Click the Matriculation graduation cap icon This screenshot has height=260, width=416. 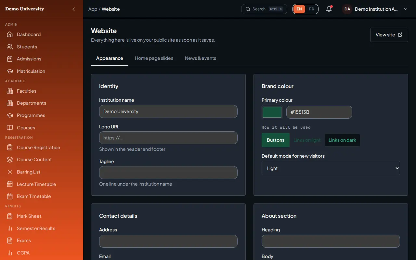pos(10,71)
